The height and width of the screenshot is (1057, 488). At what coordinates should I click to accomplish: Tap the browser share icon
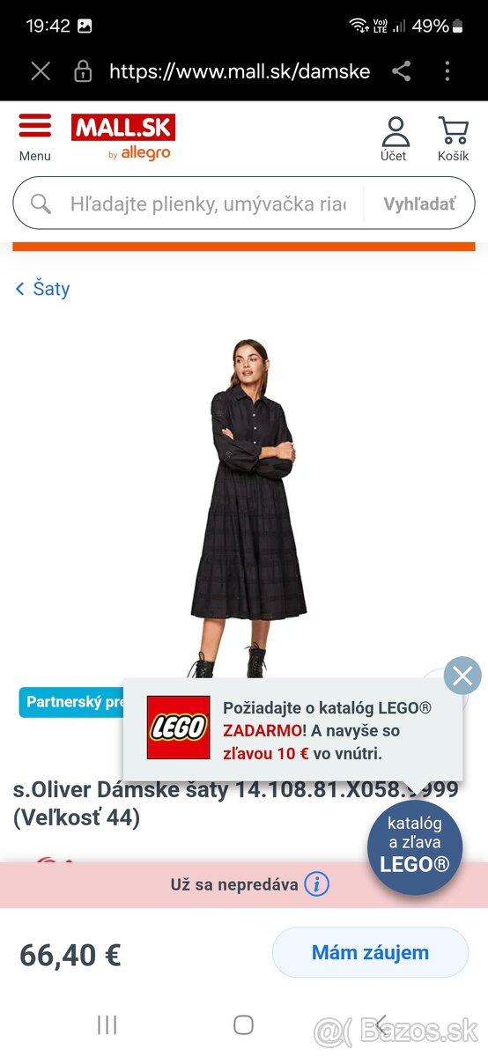click(x=402, y=71)
